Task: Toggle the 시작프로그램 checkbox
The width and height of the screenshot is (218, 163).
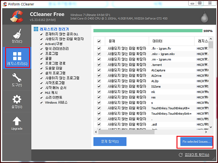Action: point(41,83)
